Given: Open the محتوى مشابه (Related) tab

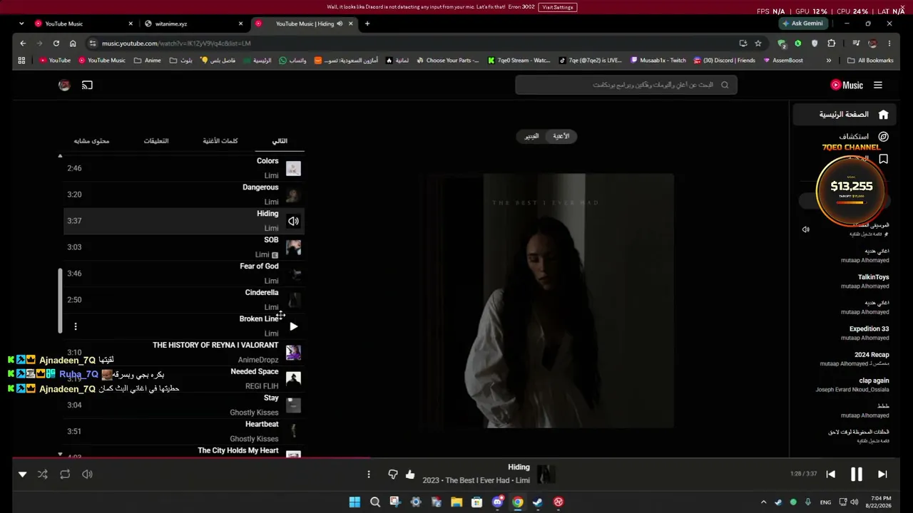Looking at the screenshot, I should (x=91, y=140).
